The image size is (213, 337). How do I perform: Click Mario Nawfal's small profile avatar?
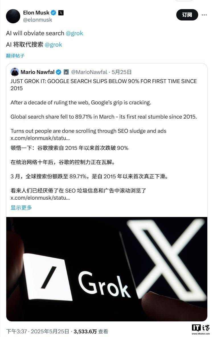15,72
